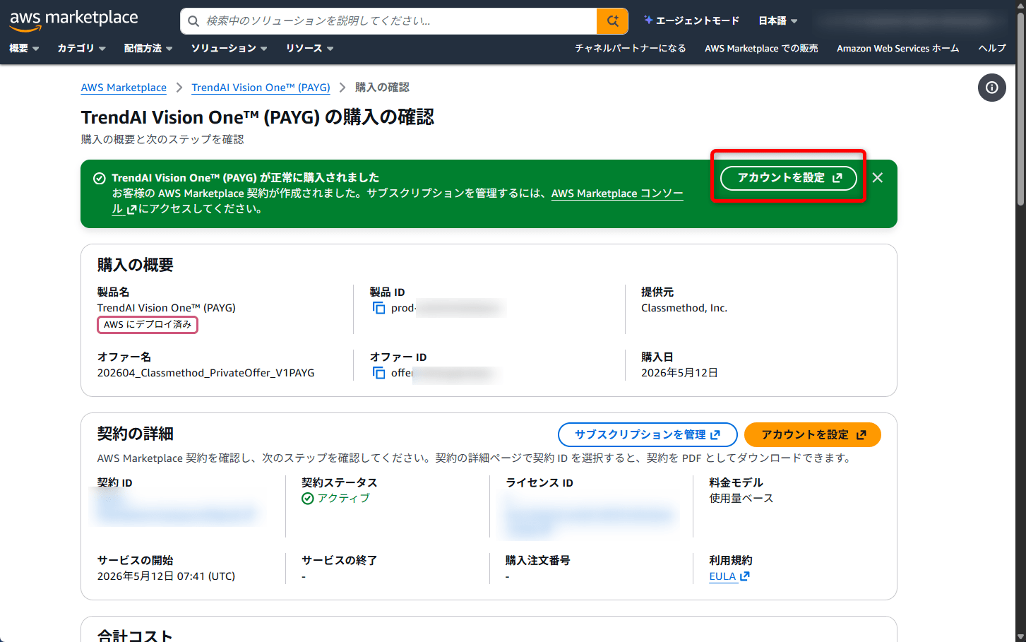Go to チャネルパートナーになる
Image resolution: width=1026 pixels, height=642 pixels.
click(631, 48)
